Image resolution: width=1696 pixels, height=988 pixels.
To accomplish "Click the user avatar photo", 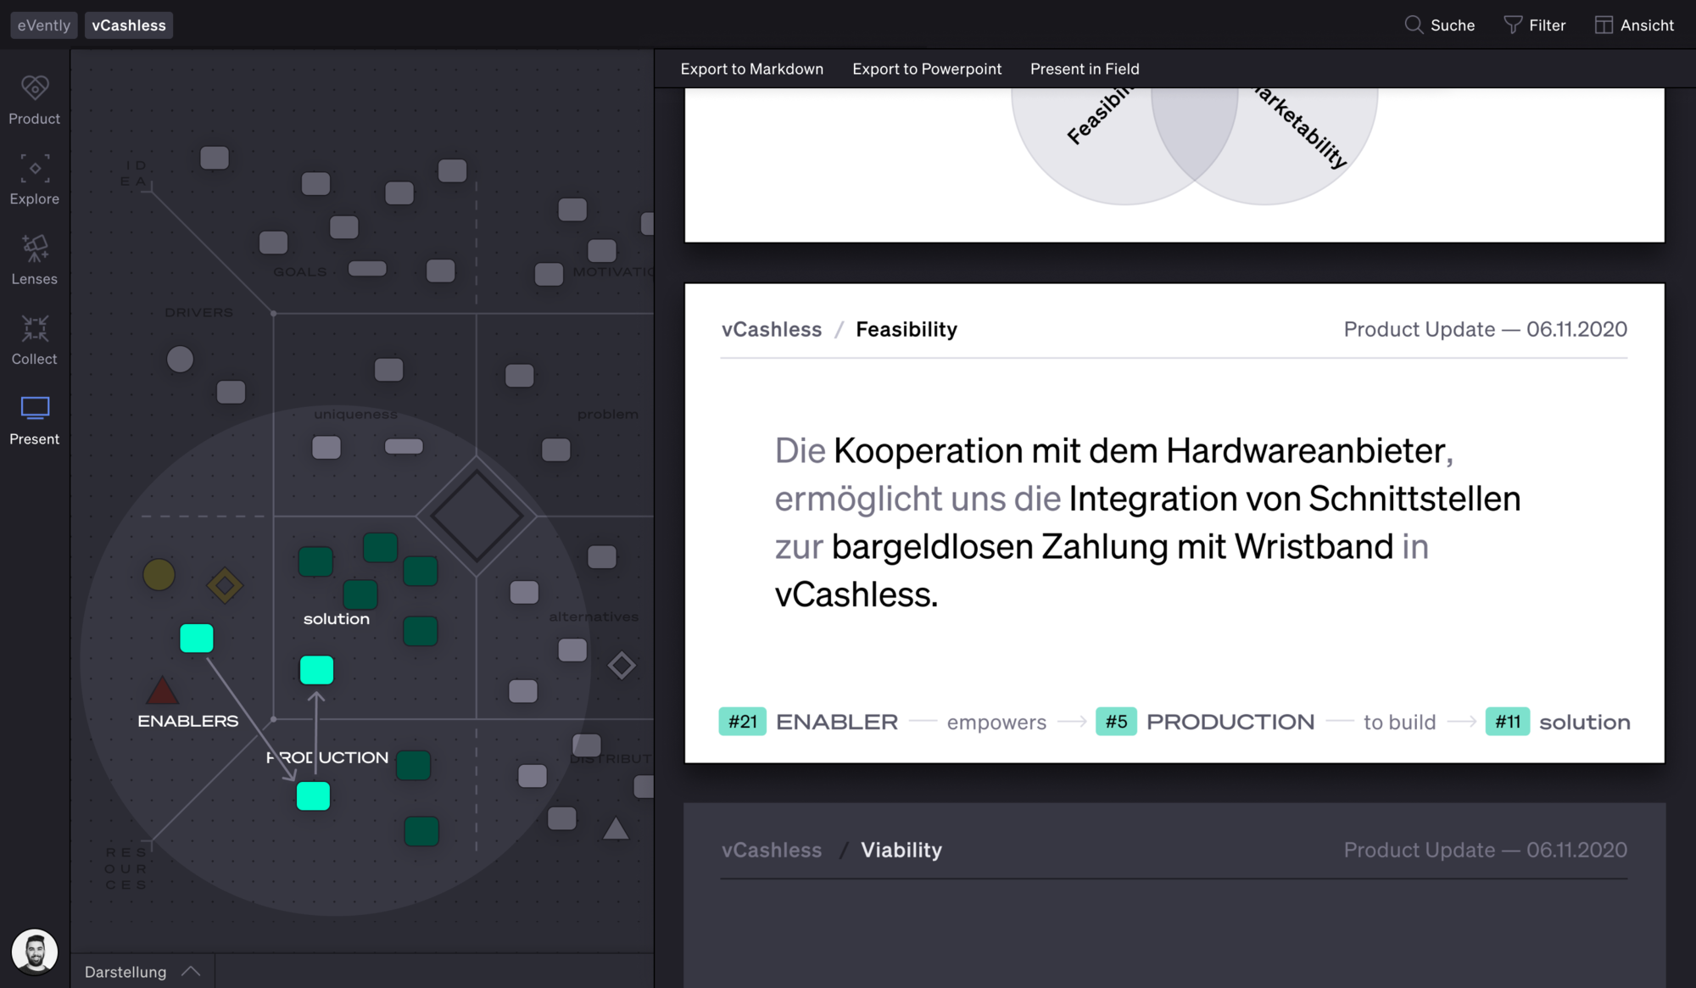I will [x=35, y=951].
